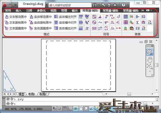Toggle ortho mode in the status bar

click(70, 108)
